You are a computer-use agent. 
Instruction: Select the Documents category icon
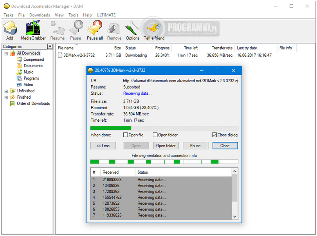click(x=19, y=66)
